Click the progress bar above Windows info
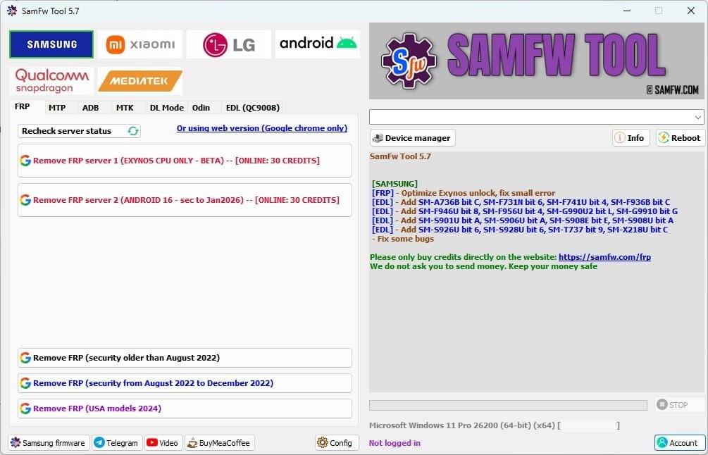Viewport: 708px width, 455px height. pyautogui.click(x=508, y=405)
